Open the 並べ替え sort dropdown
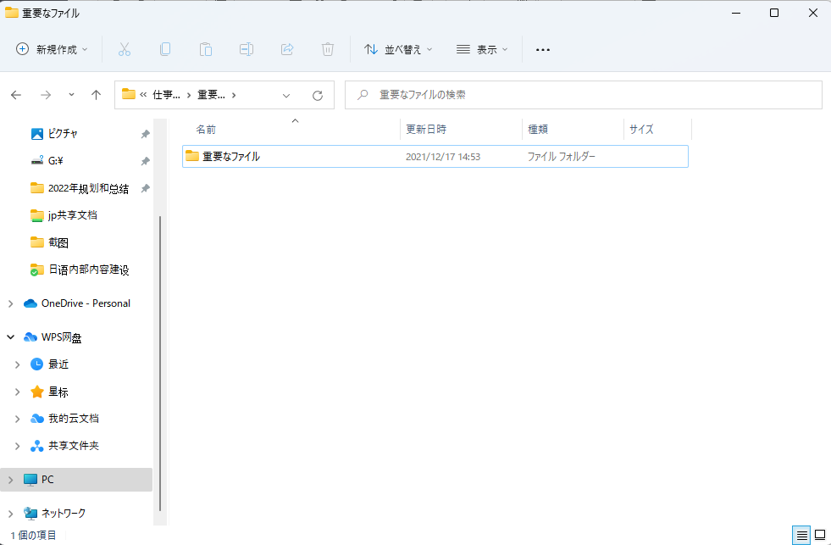Viewport: 831px width, 545px height. pos(398,49)
